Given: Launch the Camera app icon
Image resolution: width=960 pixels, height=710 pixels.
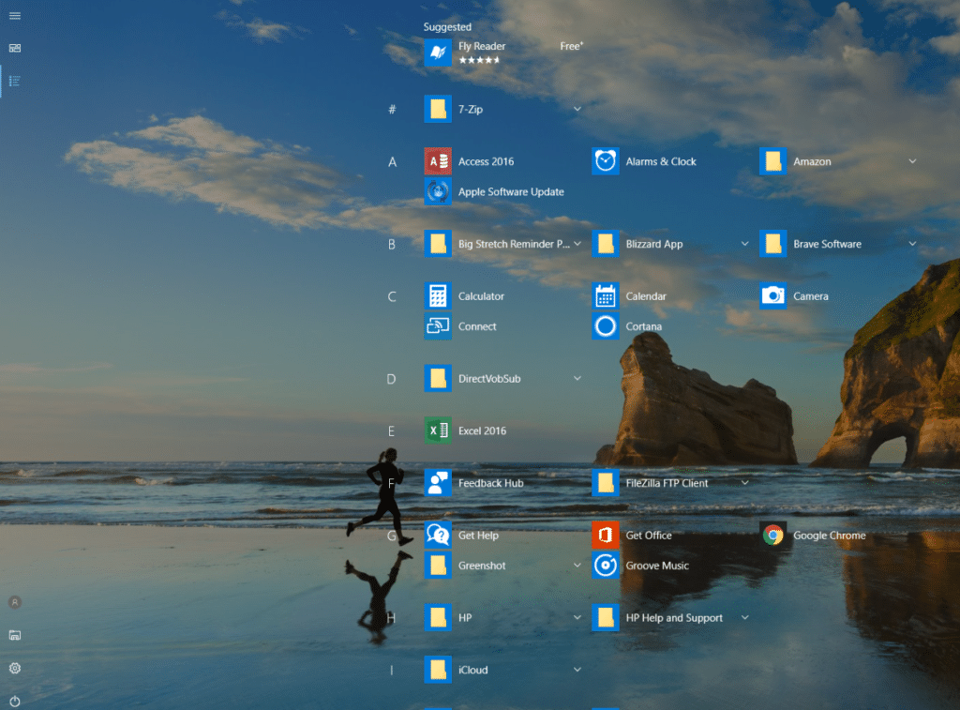Looking at the screenshot, I should [773, 295].
